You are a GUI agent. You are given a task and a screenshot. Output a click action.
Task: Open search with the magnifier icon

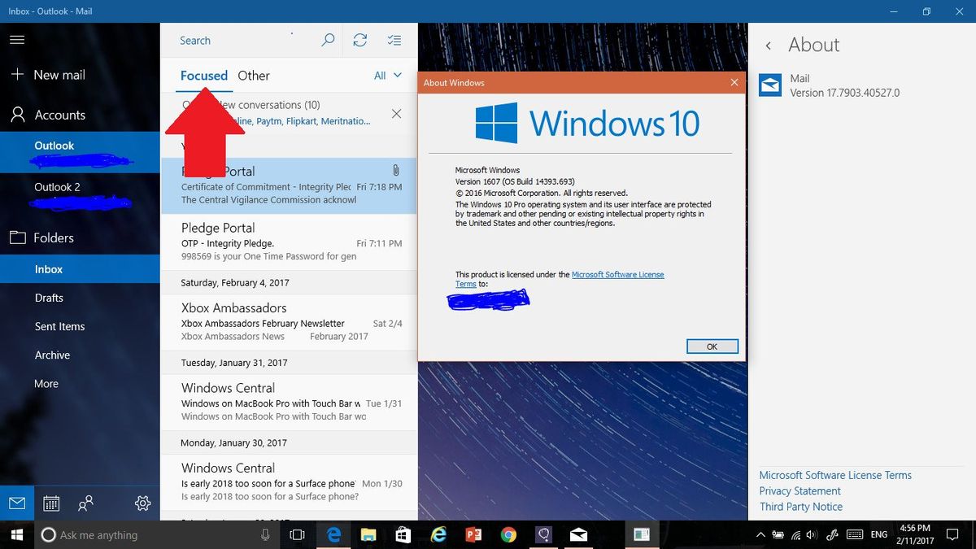coord(328,40)
